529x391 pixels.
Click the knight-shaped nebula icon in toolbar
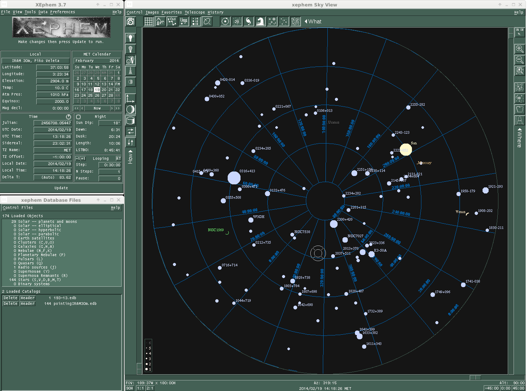pyautogui.click(x=260, y=22)
